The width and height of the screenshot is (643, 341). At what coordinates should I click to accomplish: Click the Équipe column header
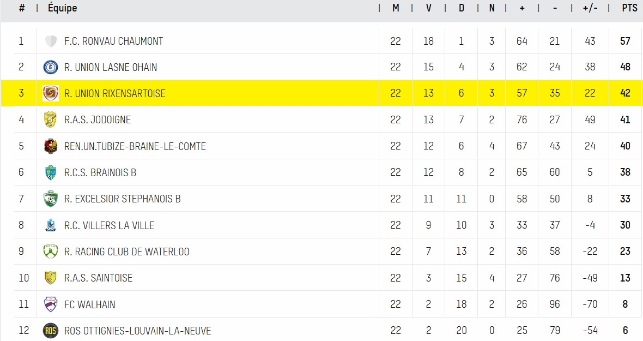[62, 8]
